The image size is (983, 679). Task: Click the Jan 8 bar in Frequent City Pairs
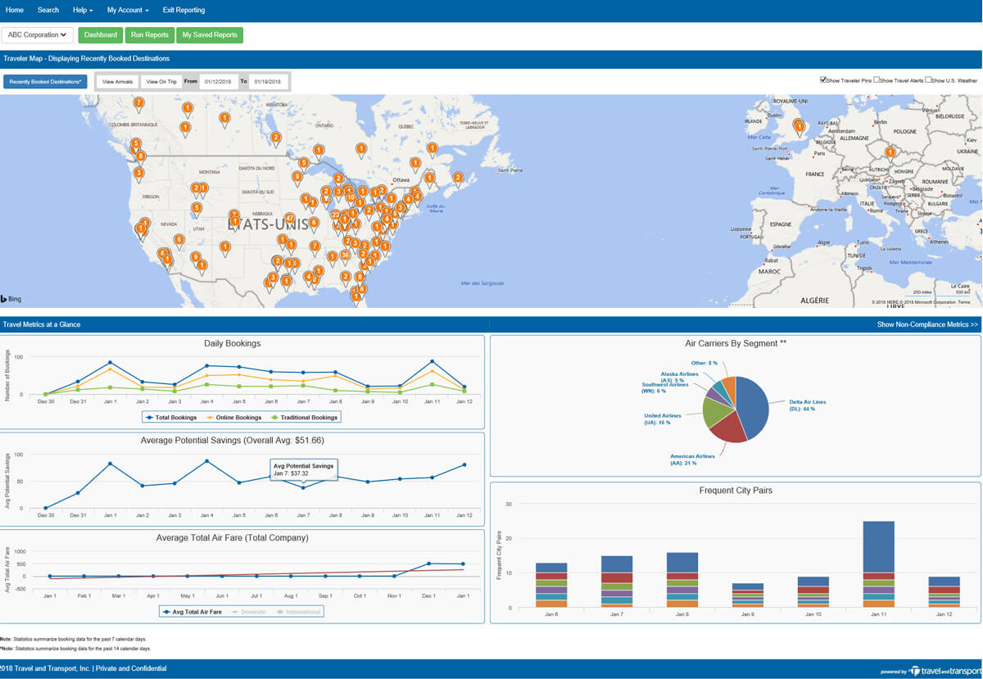click(x=682, y=580)
